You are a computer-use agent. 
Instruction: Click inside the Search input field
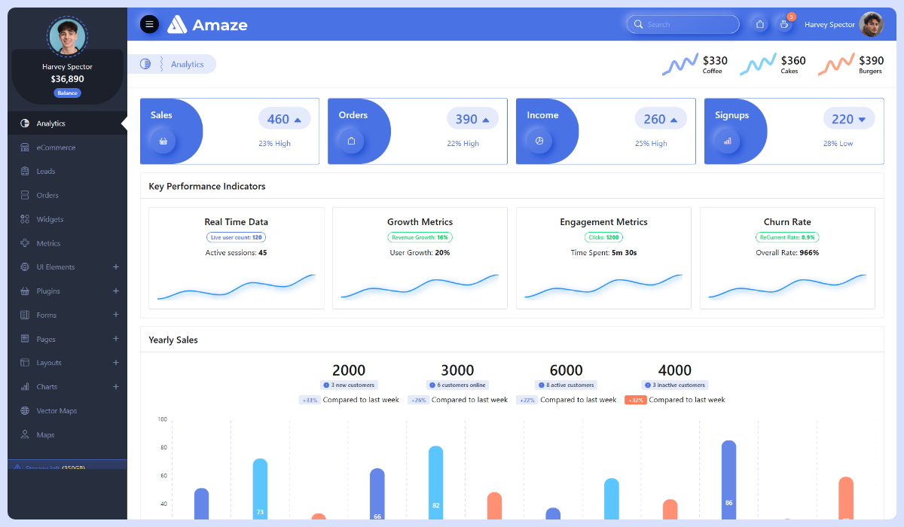682,24
